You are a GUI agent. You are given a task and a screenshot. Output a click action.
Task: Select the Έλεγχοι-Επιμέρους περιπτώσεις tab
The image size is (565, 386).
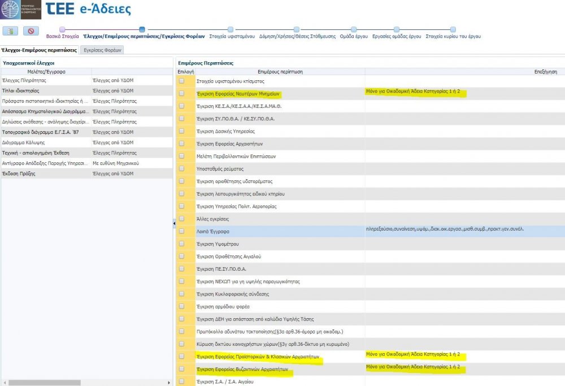pyautogui.click(x=40, y=50)
